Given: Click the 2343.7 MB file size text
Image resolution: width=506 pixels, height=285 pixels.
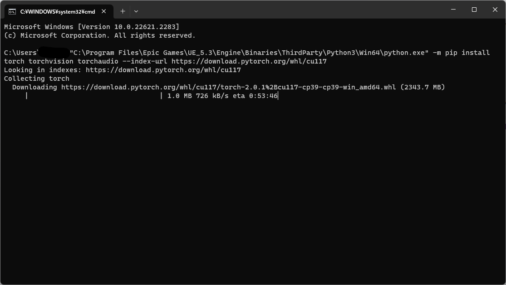Looking at the screenshot, I should (x=422, y=87).
